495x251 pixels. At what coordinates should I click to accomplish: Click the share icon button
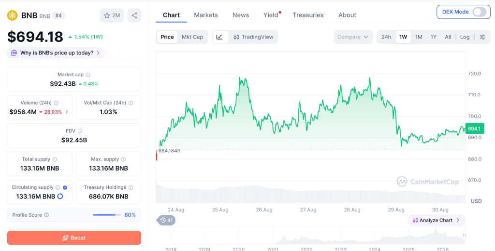click(134, 15)
